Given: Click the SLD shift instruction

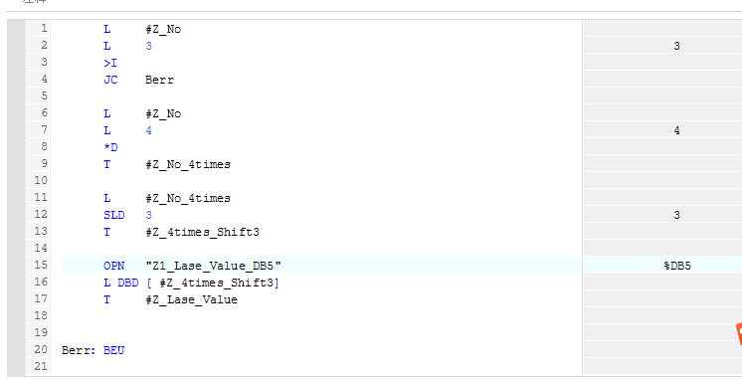Looking at the screenshot, I should coord(114,215).
